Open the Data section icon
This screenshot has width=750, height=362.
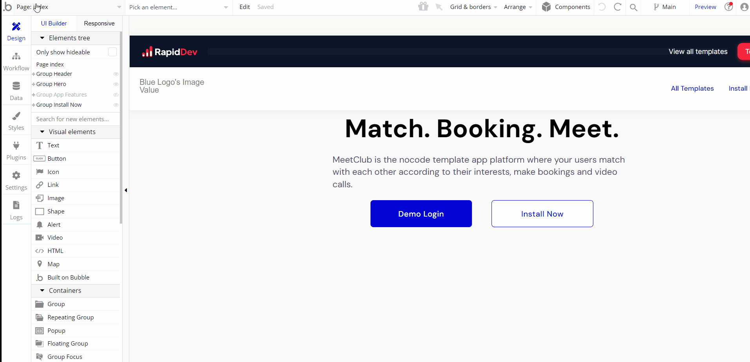click(16, 86)
